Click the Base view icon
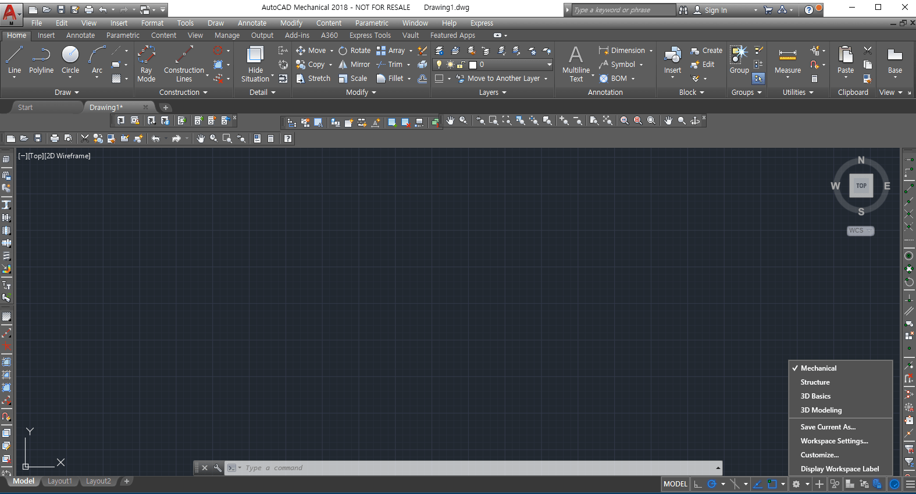Image resolution: width=916 pixels, height=494 pixels. 895,61
